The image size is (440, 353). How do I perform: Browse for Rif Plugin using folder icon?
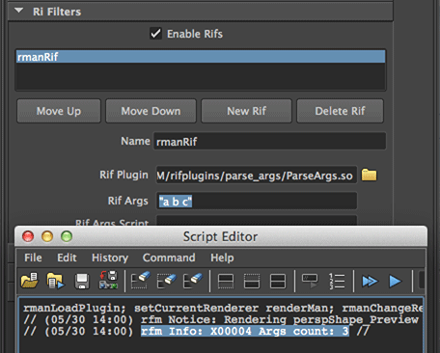click(x=369, y=176)
